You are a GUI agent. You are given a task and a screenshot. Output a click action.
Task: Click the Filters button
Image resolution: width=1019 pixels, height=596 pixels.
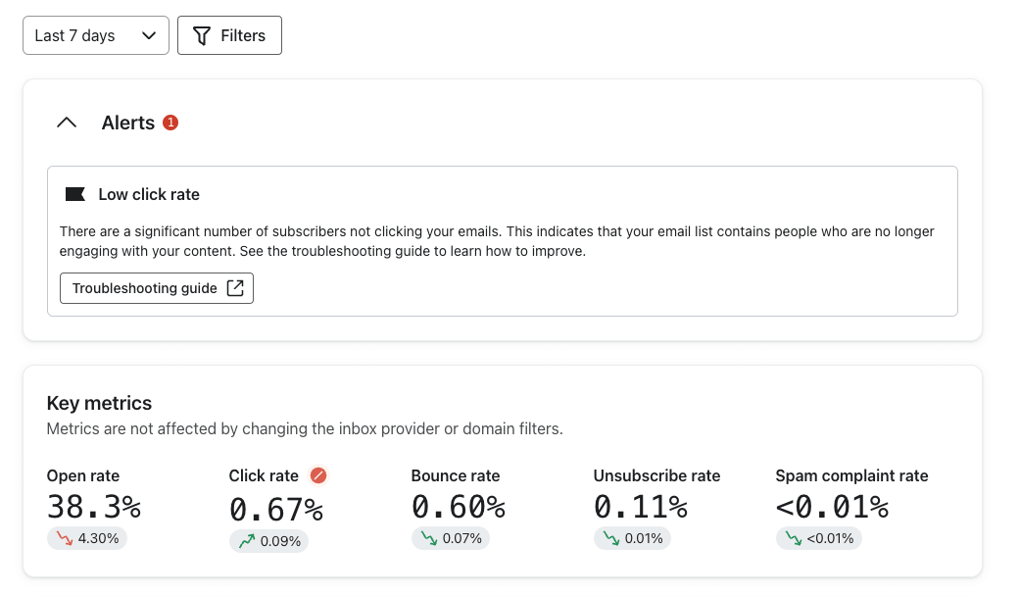(x=229, y=35)
